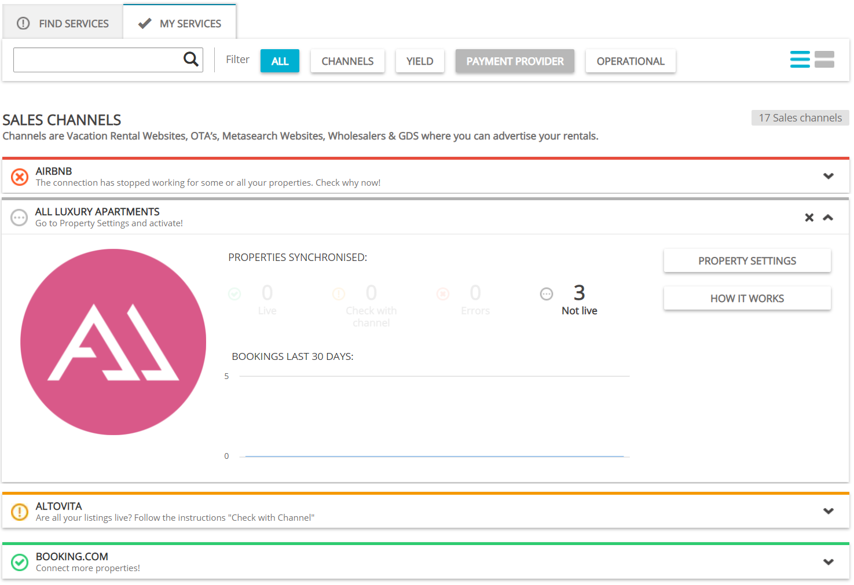Click the ALL LUXURY APARTMENTS title
Image resolution: width=854 pixels, height=585 pixels.
(x=97, y=212)
